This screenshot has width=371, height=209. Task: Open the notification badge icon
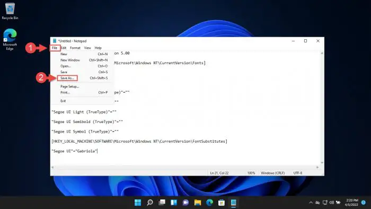[364, 203]
